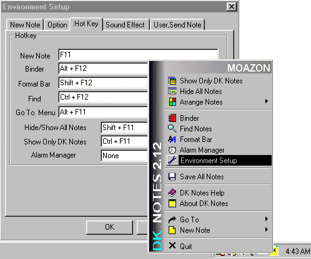Click the Go To arrow icon
The width and height of the screenshot is (311, 259).
[172, 219]
